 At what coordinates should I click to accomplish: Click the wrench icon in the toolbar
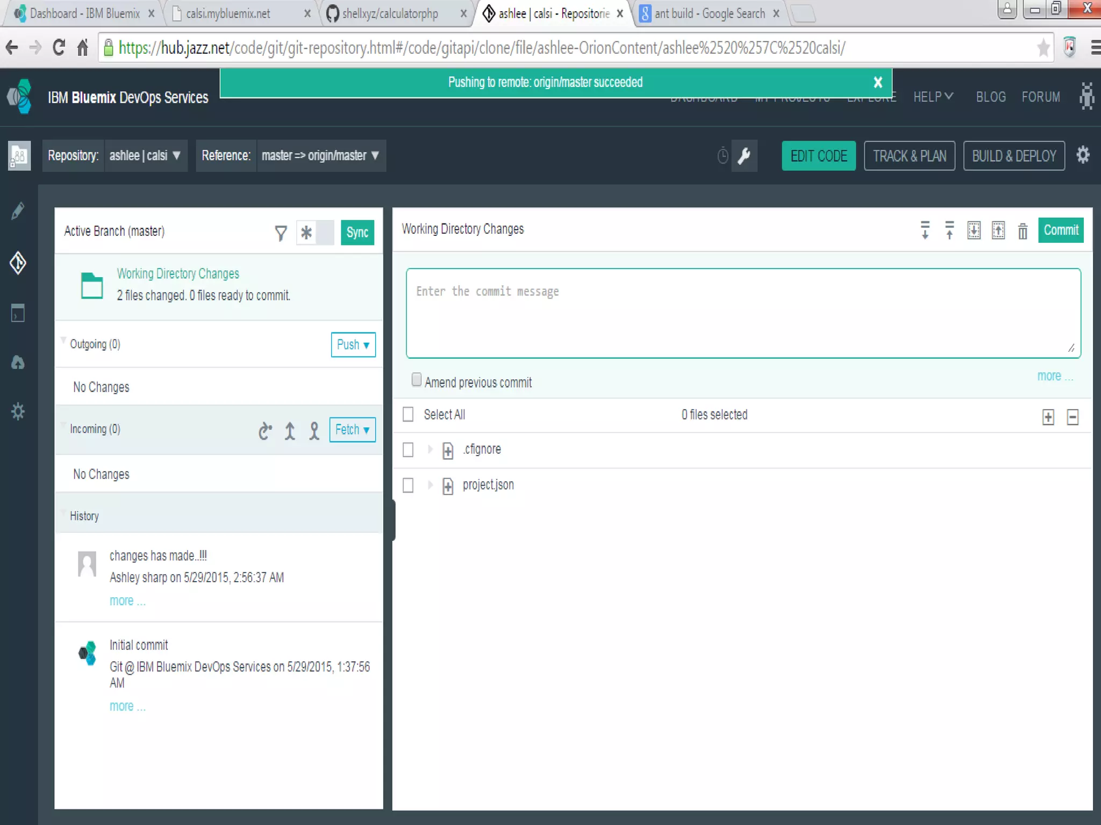tap(744, 156)
